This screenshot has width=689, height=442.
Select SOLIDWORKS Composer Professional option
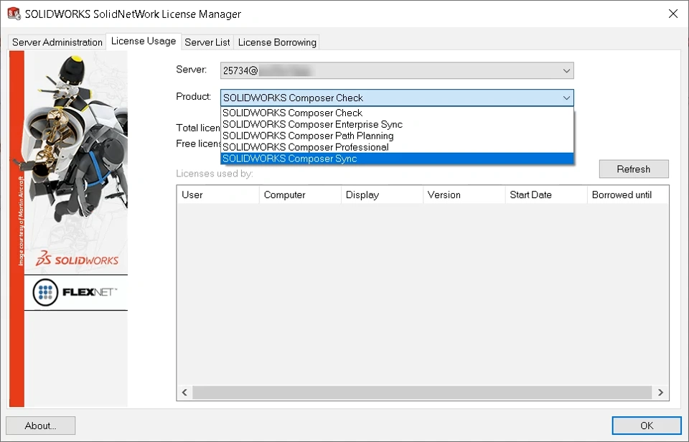(305, 147)
